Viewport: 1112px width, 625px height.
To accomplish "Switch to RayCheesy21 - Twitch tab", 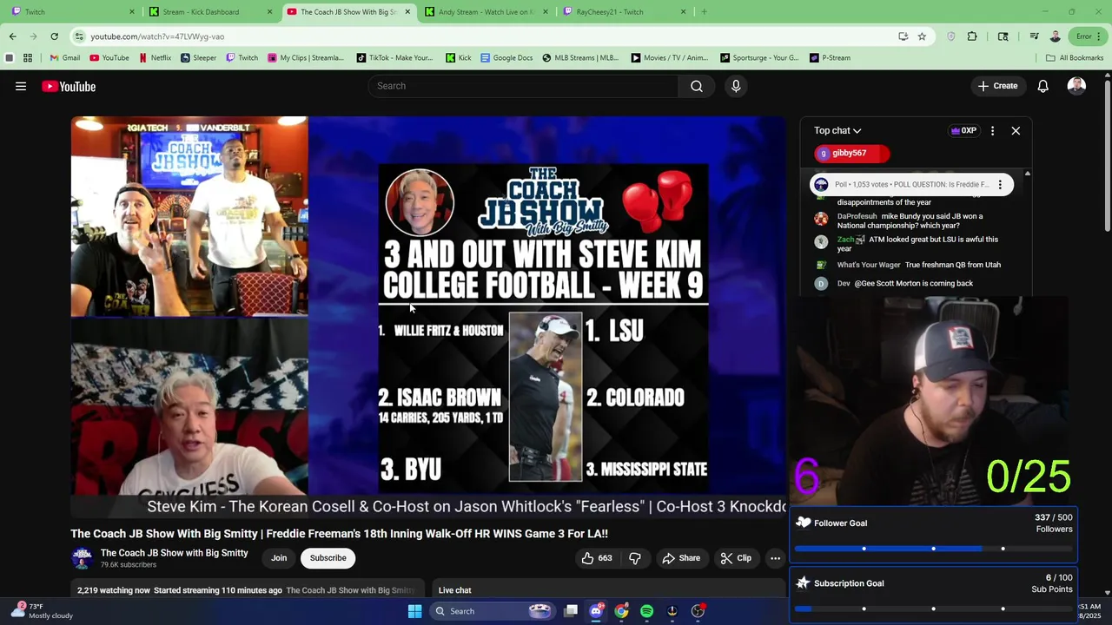I will (x=622, y=12).
